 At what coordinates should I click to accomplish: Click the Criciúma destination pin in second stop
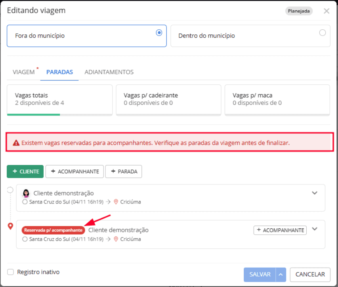coord(116,239)
